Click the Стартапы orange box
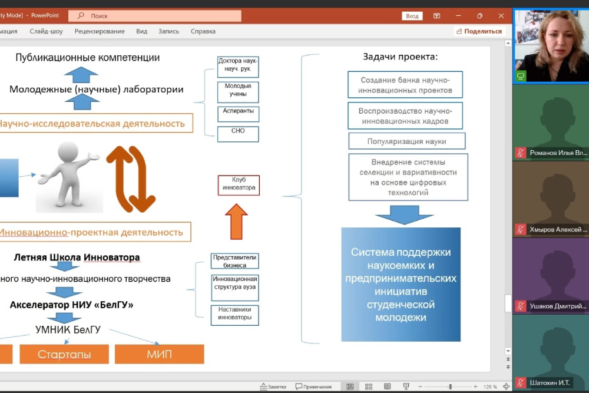 pos(64,354)
